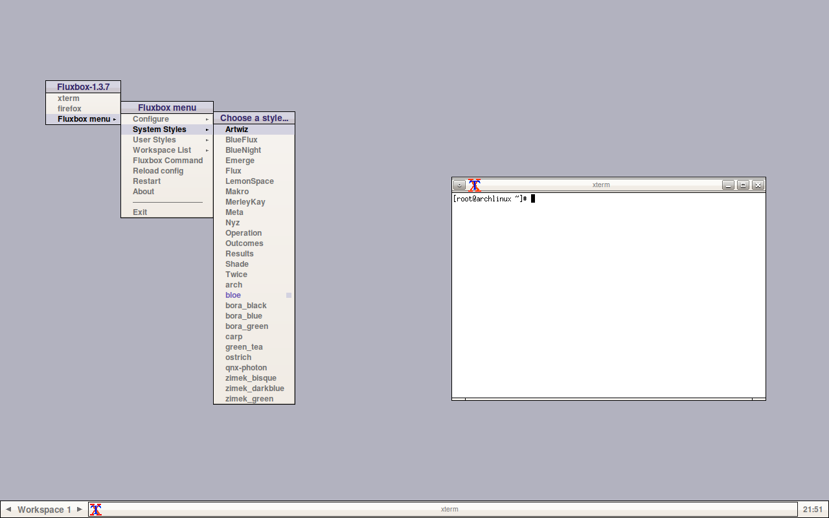Image resolution: width=829 pixels, height=518 pixels.
Task: Switch to previous workspace with left arrow
Action: [x=8, y=509]
